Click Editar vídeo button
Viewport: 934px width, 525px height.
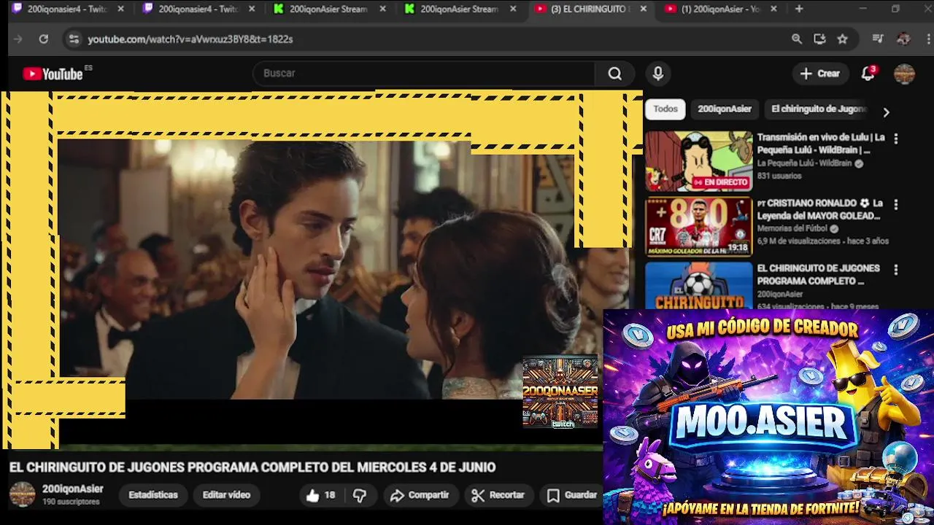226,495
